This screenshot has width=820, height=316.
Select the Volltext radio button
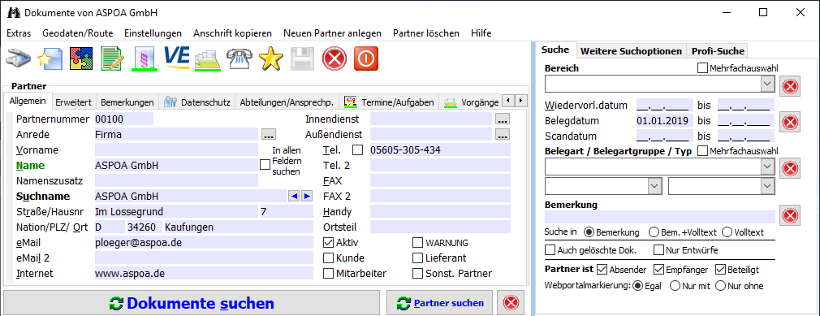click(x=727, y=232)
